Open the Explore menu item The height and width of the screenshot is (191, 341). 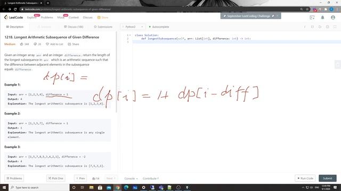(x=32, y=18)
